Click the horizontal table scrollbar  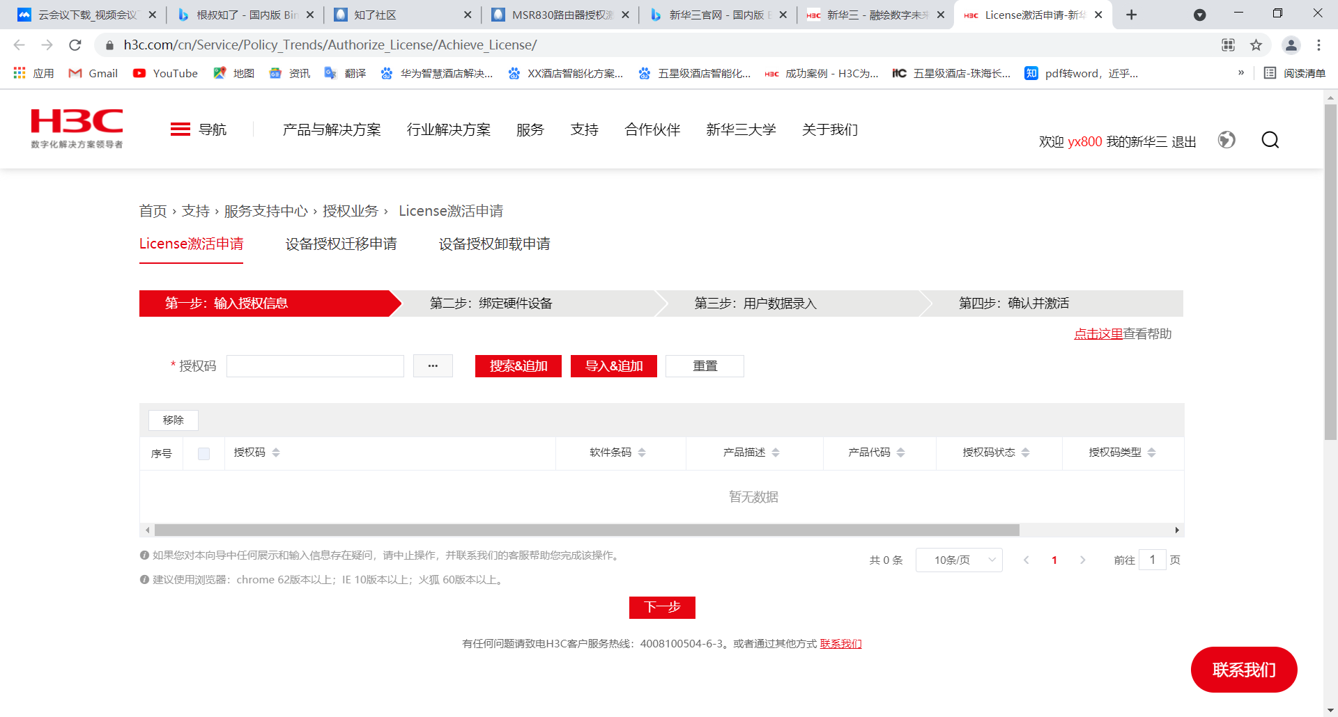click(587, 530)
